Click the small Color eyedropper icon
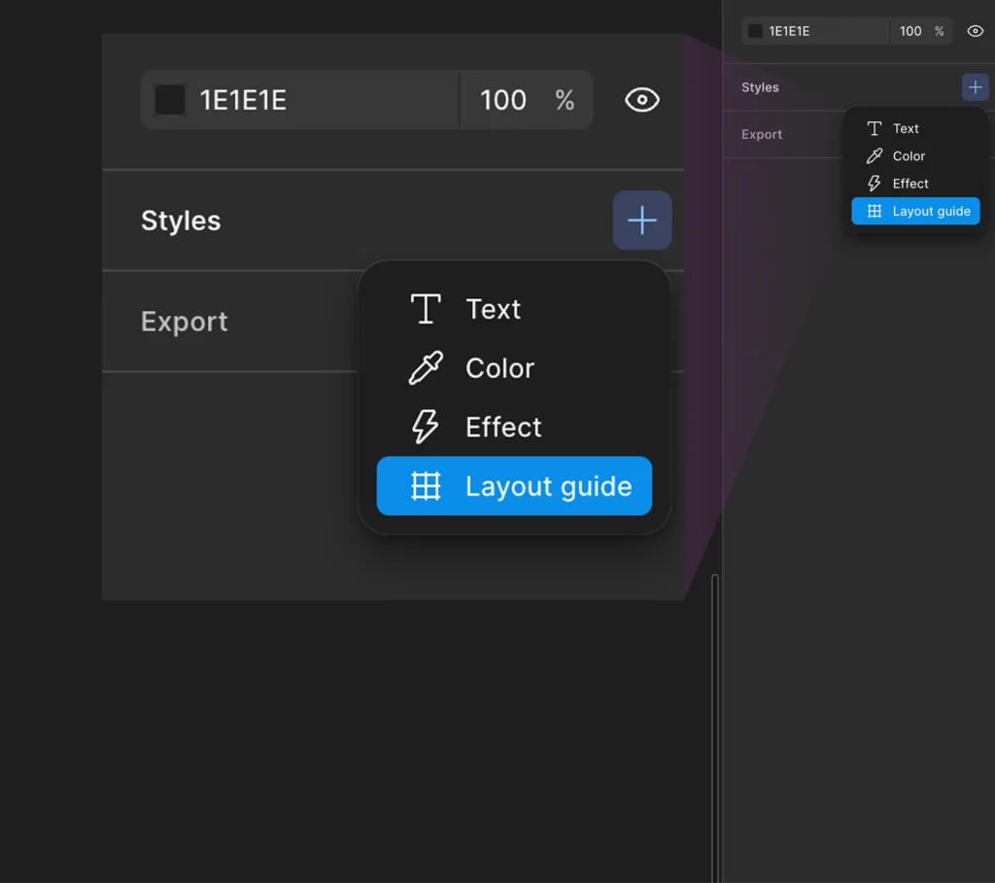995x883 pixels. (874, 156)
